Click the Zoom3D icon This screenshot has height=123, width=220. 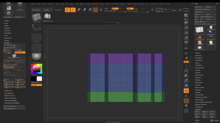pyautogui.click(x=186, y=81)
